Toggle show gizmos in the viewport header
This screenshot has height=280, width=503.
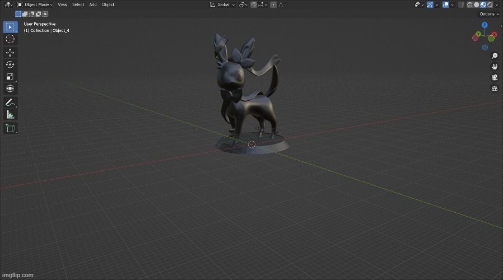tap(430, 4)
